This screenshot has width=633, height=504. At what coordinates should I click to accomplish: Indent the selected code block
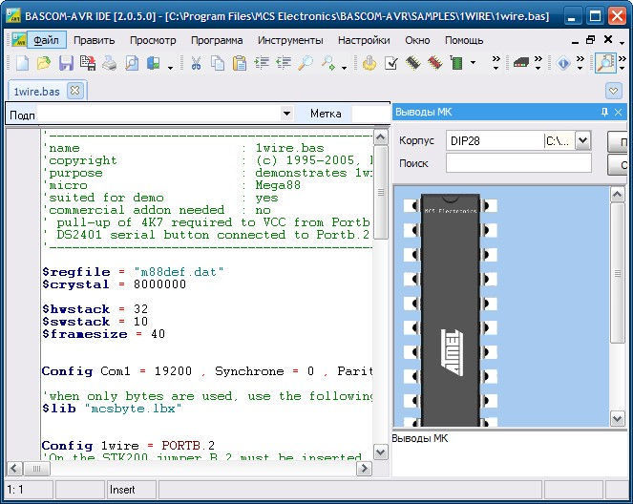(x=262, y=63)
